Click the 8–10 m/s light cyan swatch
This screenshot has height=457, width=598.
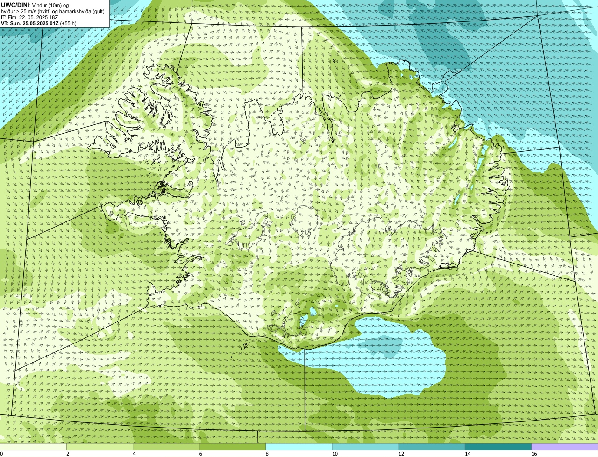click(299, 447)
